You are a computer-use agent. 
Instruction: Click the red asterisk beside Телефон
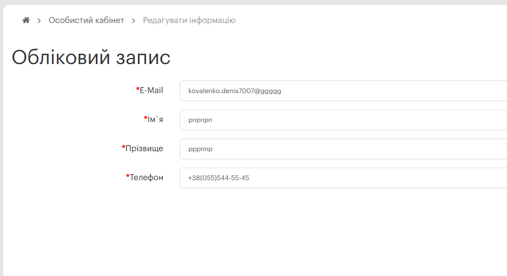128,177
